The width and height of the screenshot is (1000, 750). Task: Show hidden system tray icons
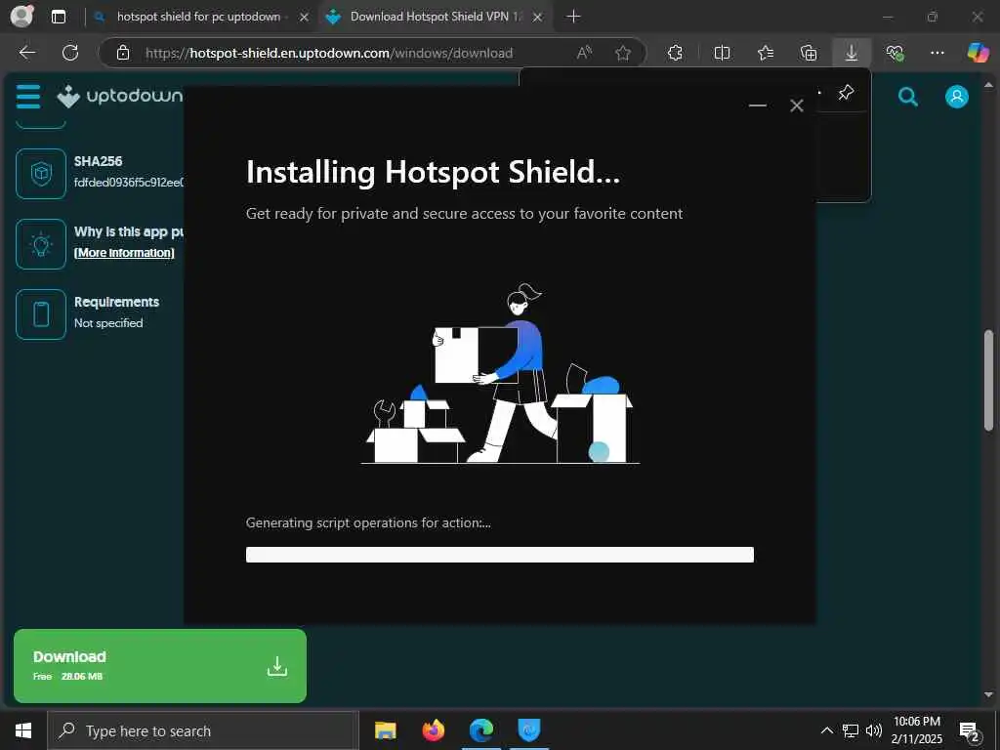pyautogui.click(x=826, y=730)
